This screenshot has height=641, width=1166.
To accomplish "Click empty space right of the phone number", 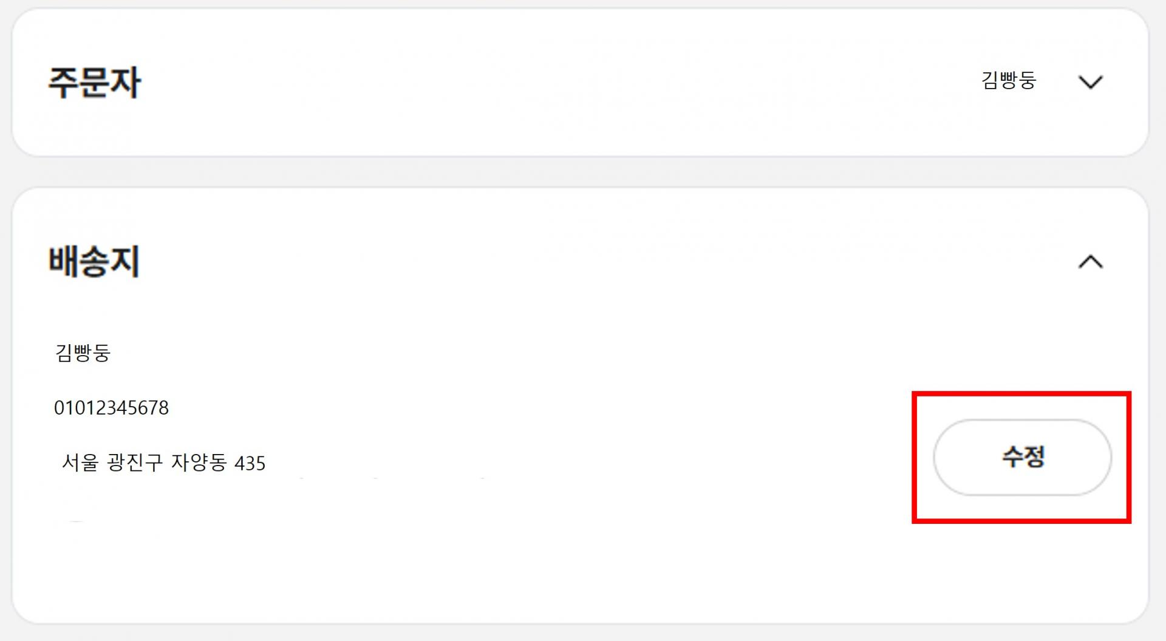I will coord(486,408).
